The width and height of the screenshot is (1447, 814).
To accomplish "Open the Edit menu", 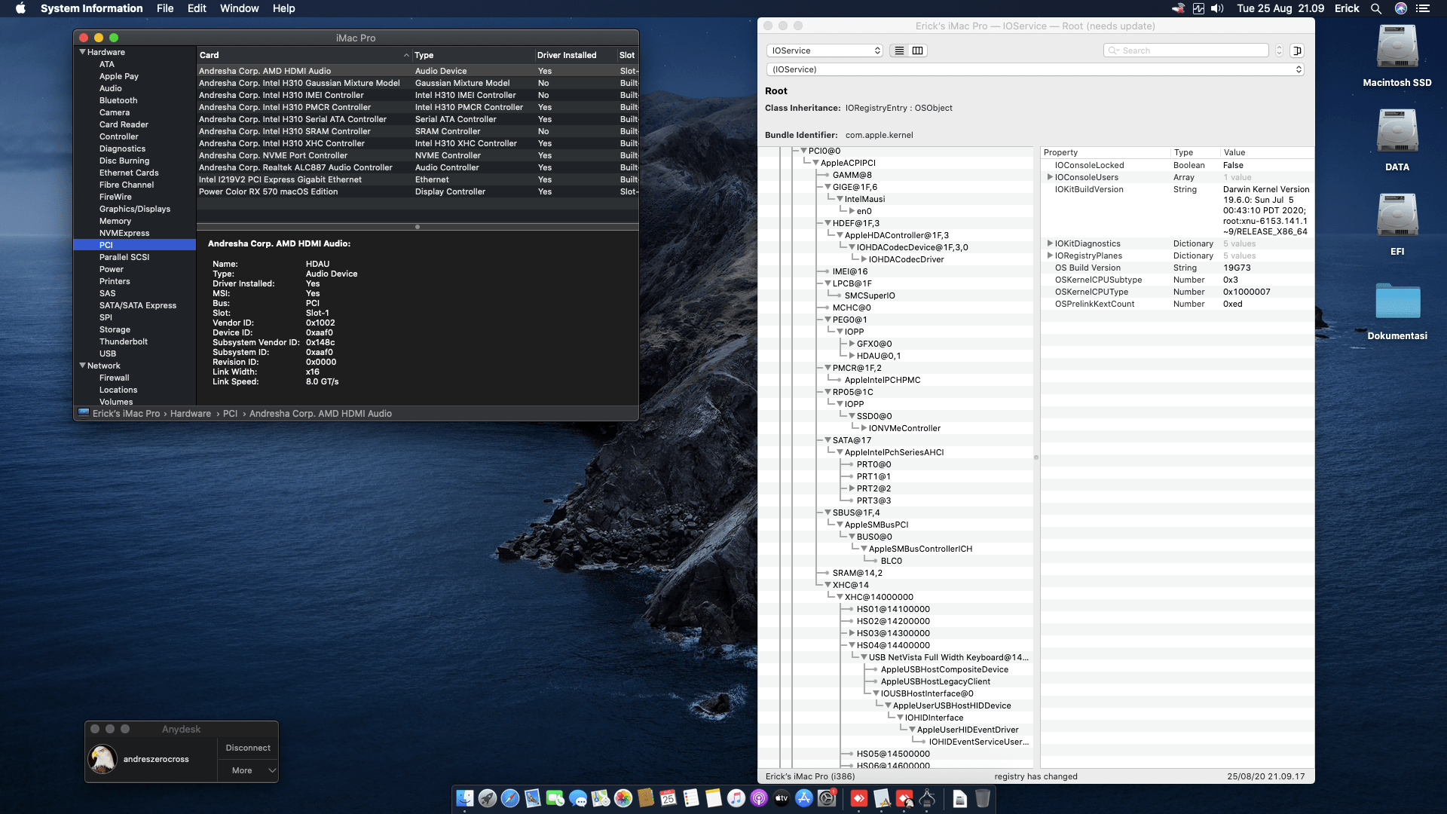I will (197, 8).
